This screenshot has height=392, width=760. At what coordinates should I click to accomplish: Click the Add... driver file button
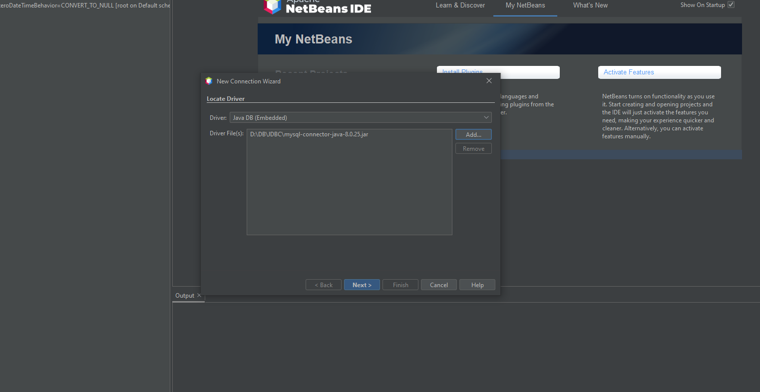click(x=473, y=134)
